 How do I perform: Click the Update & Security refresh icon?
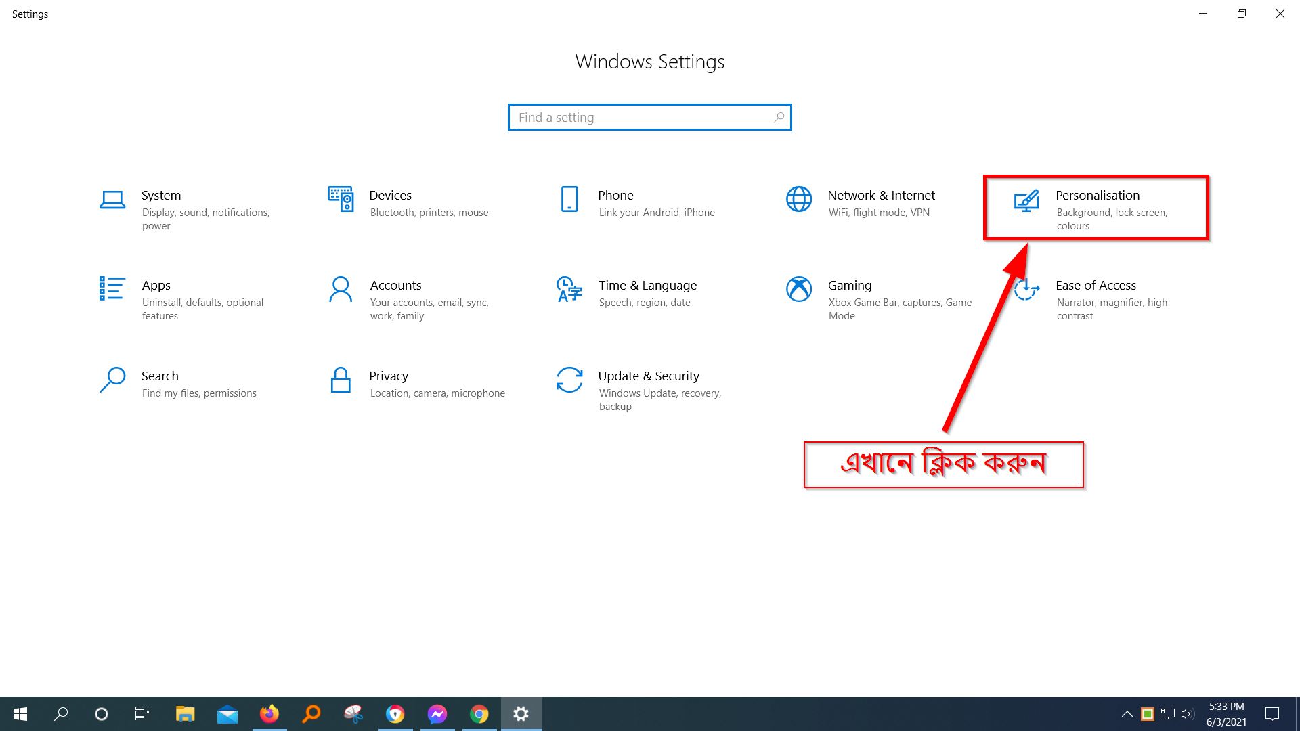[x=569, y=380]
